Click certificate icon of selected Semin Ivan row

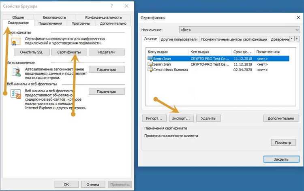(x=150, y=59)
